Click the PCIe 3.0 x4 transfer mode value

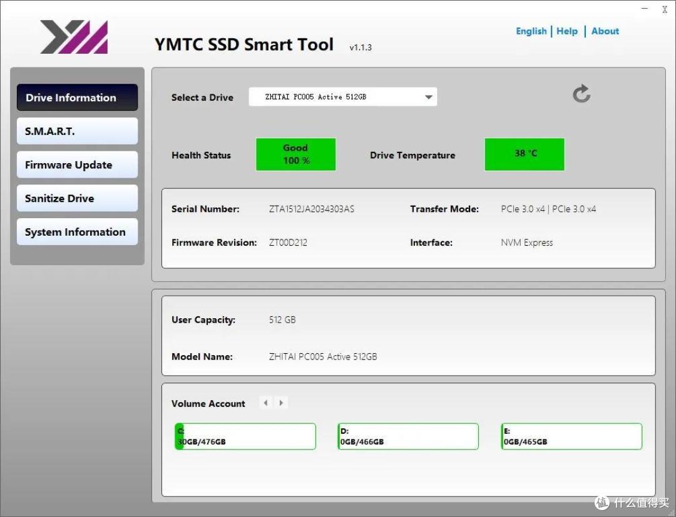pos(548,209)
